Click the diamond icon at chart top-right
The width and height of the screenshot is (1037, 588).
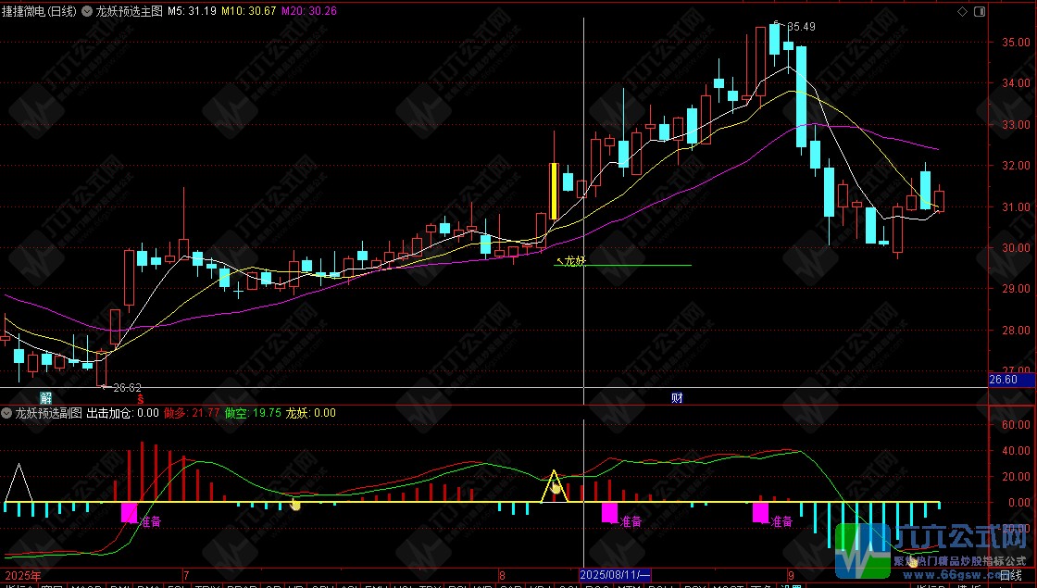coord(962,11)
